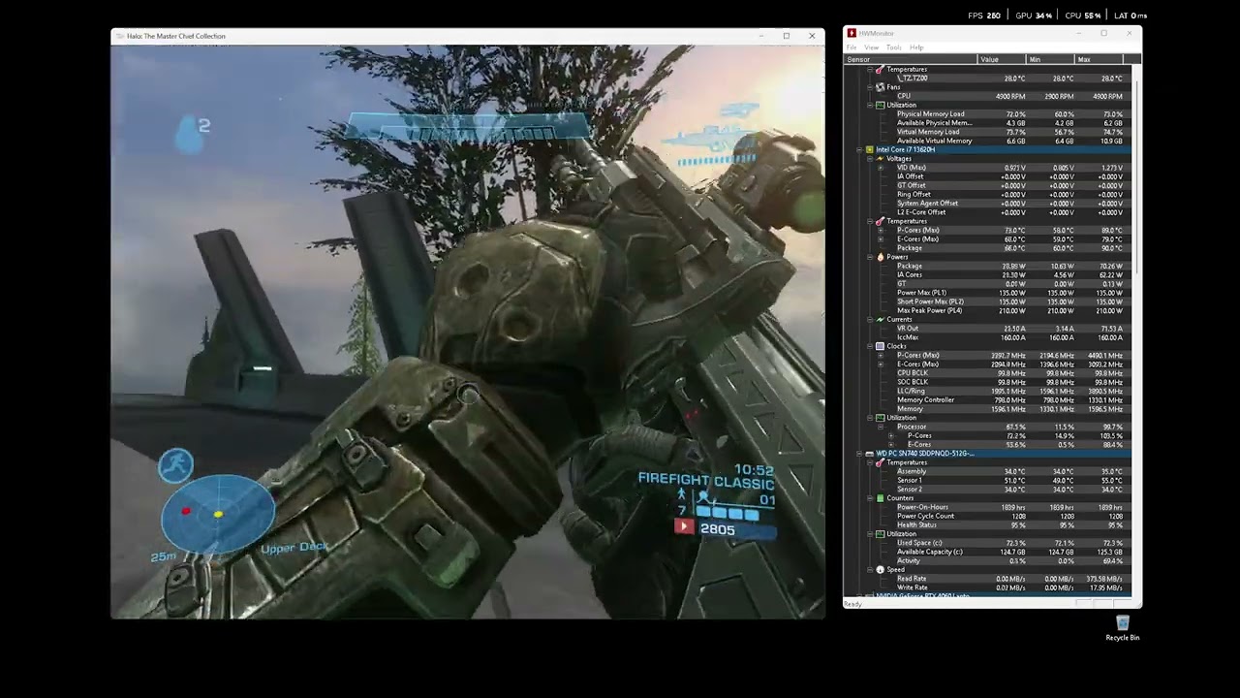Click the Powers flame icon
This screenshot has height=698, width=1240.
coord(880,257)
